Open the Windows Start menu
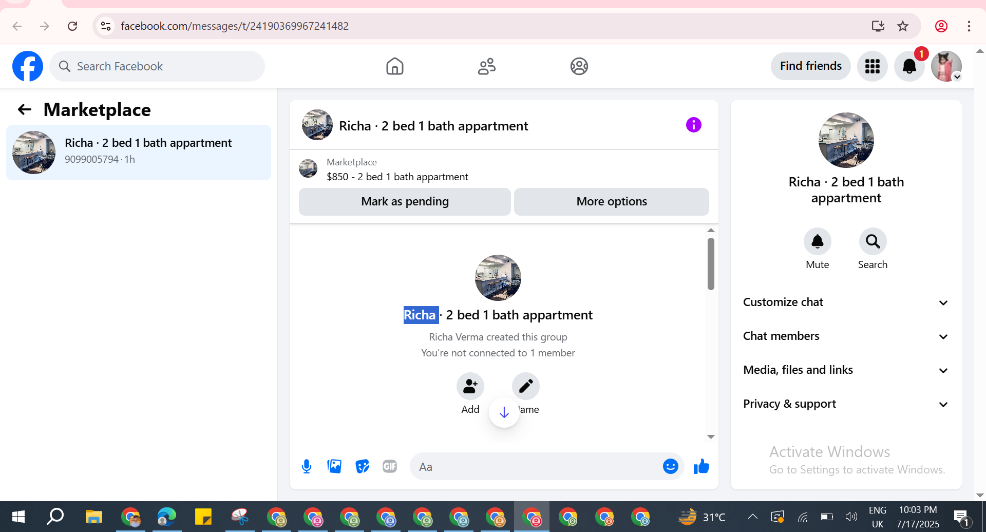This screenshot has width=986, height=532. point(18,517)
